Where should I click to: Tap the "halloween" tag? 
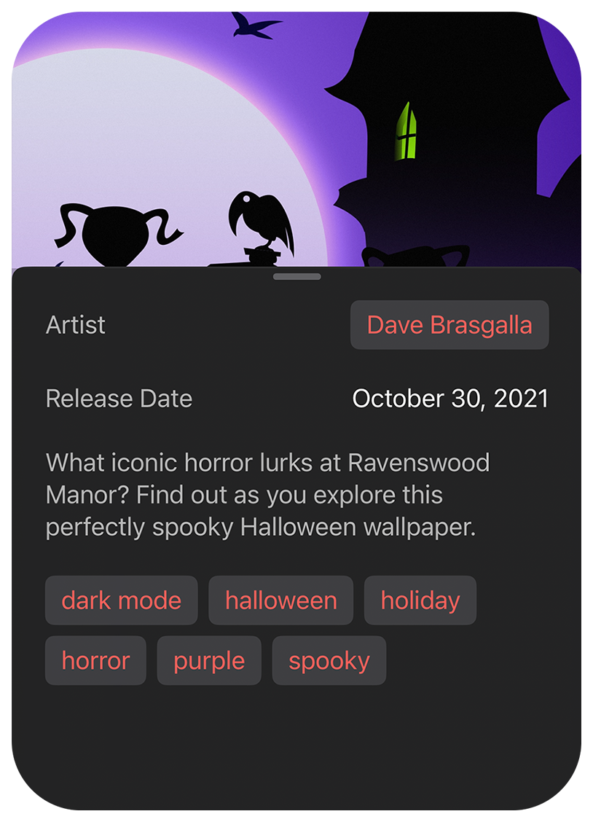pyautogui.click(x=280, y=600)
